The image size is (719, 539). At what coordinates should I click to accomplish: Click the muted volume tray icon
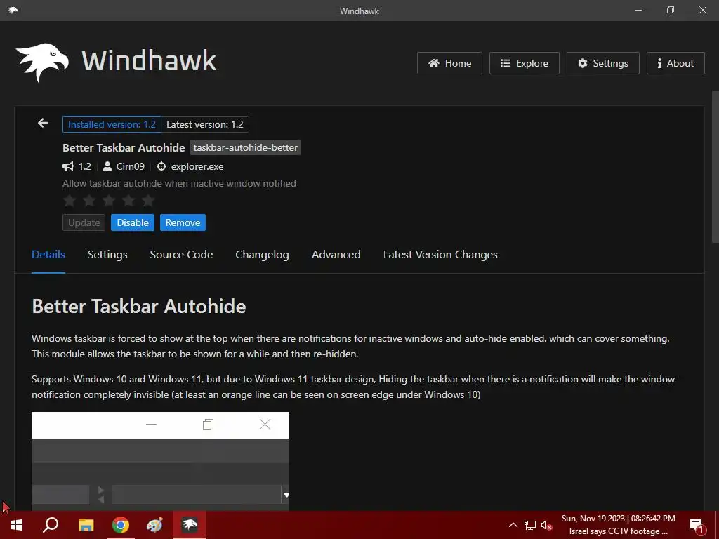pos(546,525)
